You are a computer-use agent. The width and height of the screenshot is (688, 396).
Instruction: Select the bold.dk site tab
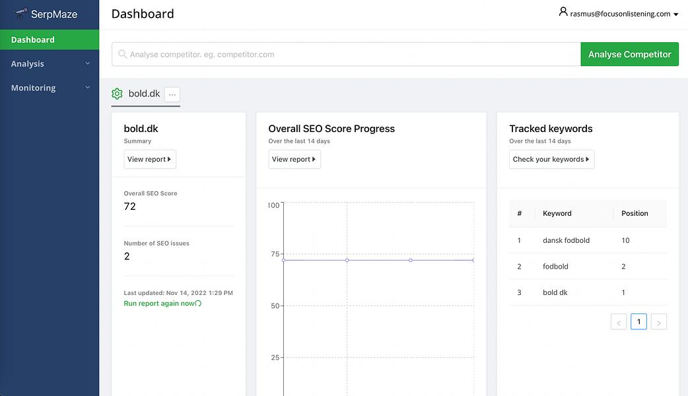click(x=144, y=94)
